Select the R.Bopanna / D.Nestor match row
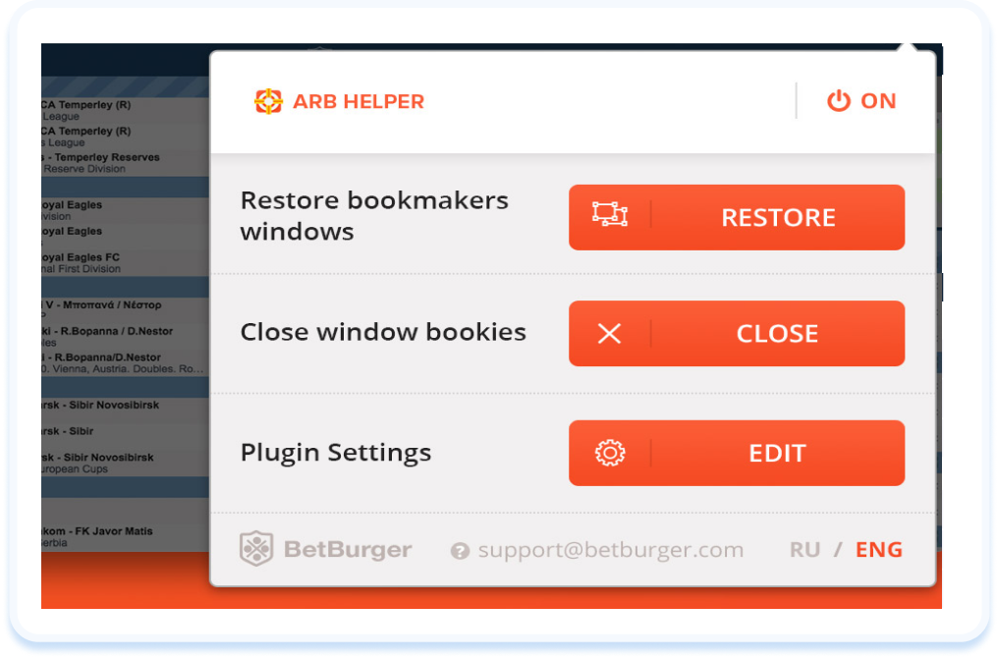997x658 pixels. pyautogui.click(x=126, y=336)
